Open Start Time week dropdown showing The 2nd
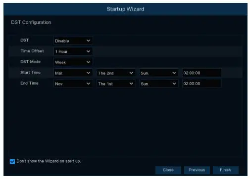This screenshot has width=250, height=179. (116, 73)
